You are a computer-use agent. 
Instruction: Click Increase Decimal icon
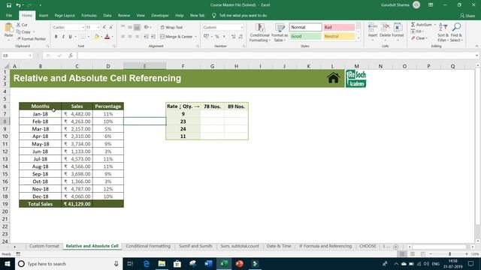[234, 37]
